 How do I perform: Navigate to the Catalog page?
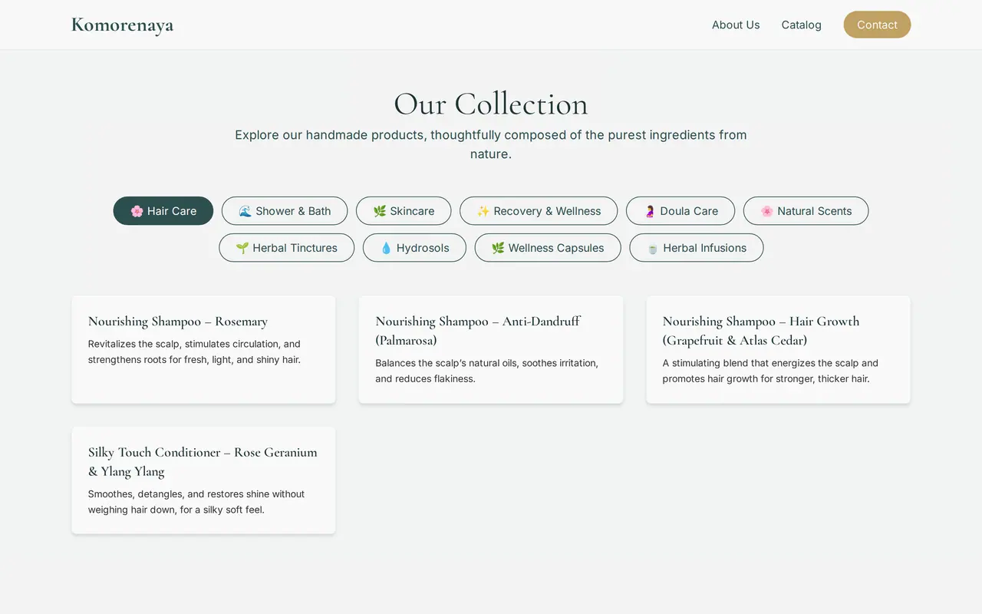coord(802,25)
